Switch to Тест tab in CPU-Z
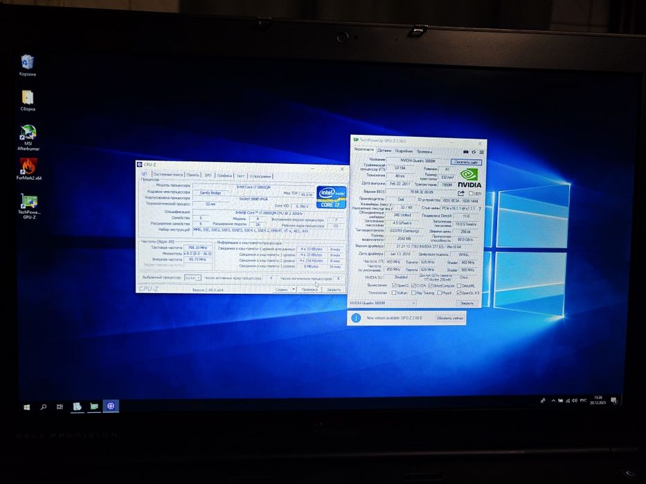Image resolution: width=646 pixels, height=484 pixels. (x=240, y=176)
